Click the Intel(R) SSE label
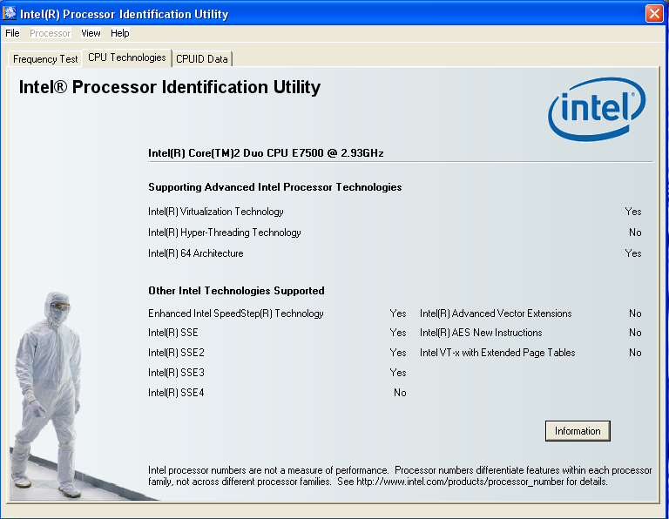The width and height of the screenshot is (669, 519). (172, 333)
